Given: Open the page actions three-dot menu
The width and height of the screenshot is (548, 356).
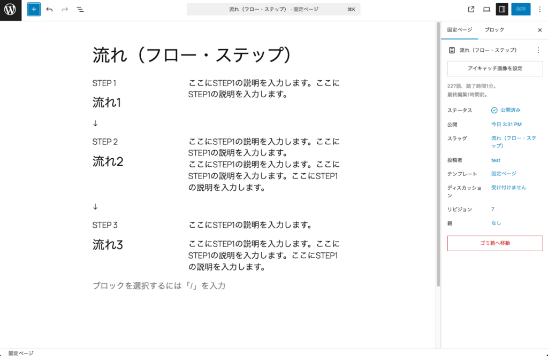Looking at the screenshot, I should [x=538, y=50].
